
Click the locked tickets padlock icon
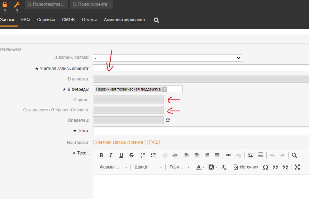tap(5, 5)
